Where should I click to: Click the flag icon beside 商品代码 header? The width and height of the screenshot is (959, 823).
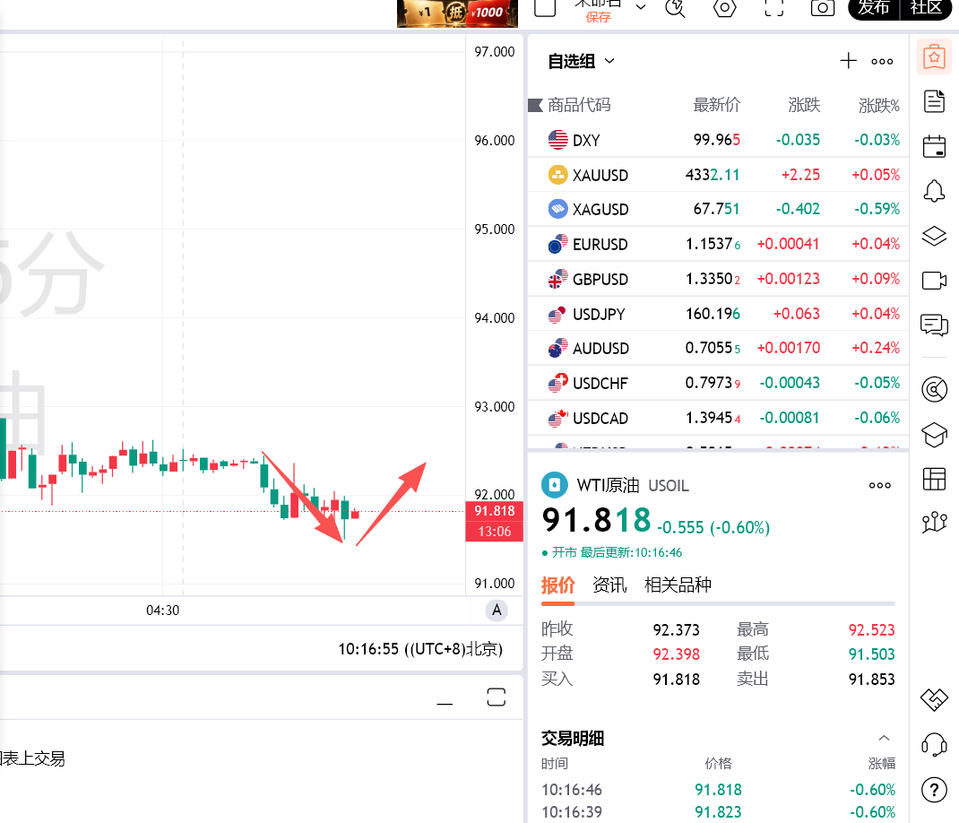coord(535,105)
